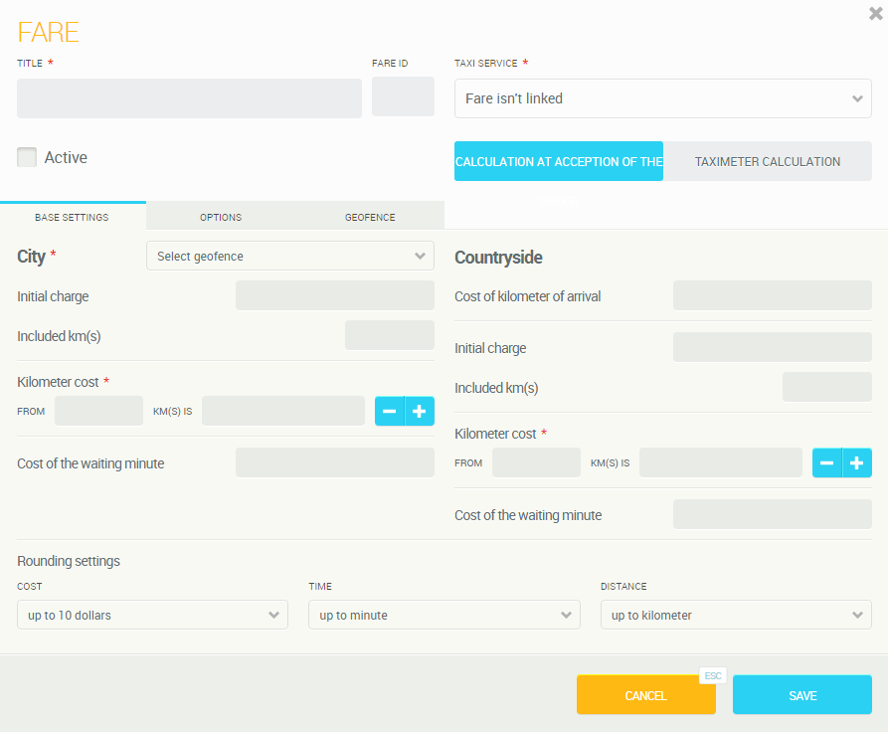The height and width of the screenshot is (732, 888).
Task: Open the Time rounding dropdown
Action: (444, 616)
